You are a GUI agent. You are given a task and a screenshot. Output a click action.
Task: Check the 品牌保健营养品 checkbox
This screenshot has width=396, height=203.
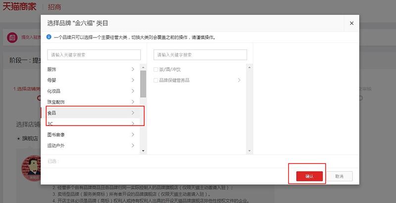pyautogui.click(x=156, y=80)
